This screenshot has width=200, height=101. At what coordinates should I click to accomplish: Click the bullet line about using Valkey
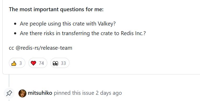[x=68, y=24]
